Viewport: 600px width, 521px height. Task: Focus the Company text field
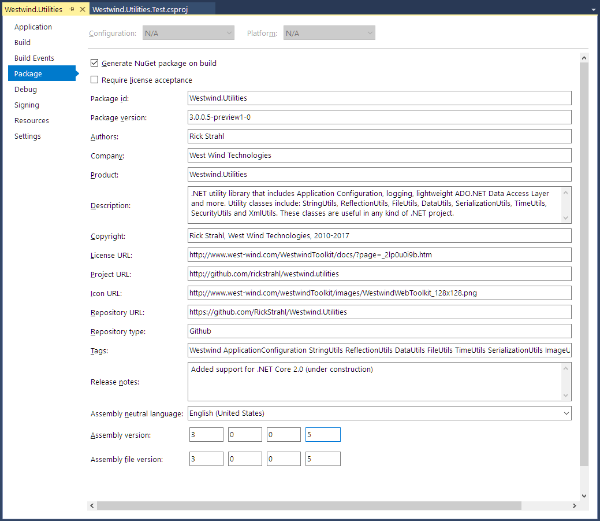(379, 155)
